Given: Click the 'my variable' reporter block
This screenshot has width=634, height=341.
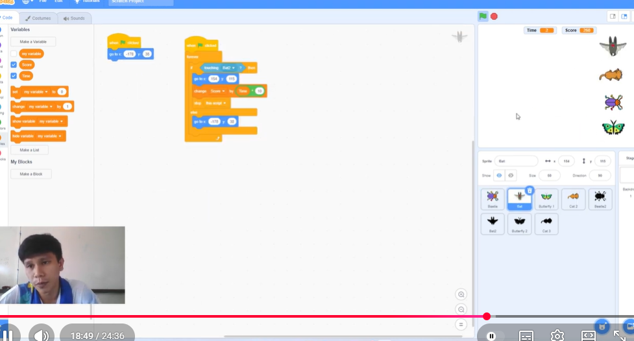Looking at the screenshot, I should pos(32,54).
